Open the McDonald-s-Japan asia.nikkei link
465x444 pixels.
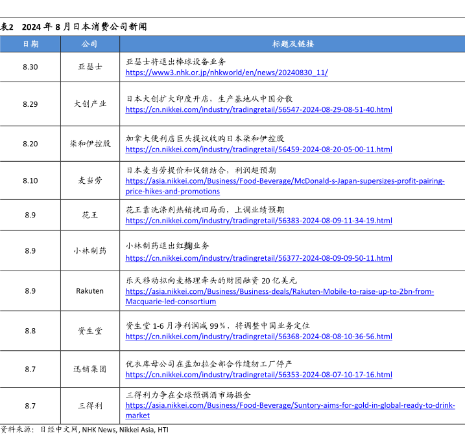point(285,186)
